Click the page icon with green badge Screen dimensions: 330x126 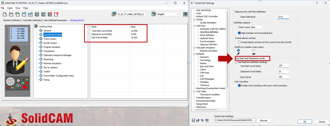[x=17, y=14]
